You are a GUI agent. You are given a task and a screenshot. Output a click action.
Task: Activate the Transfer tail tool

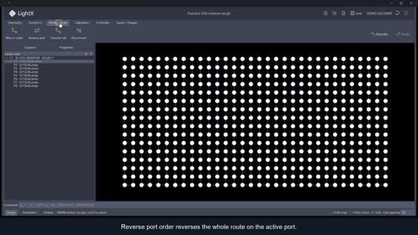[58, 33]
